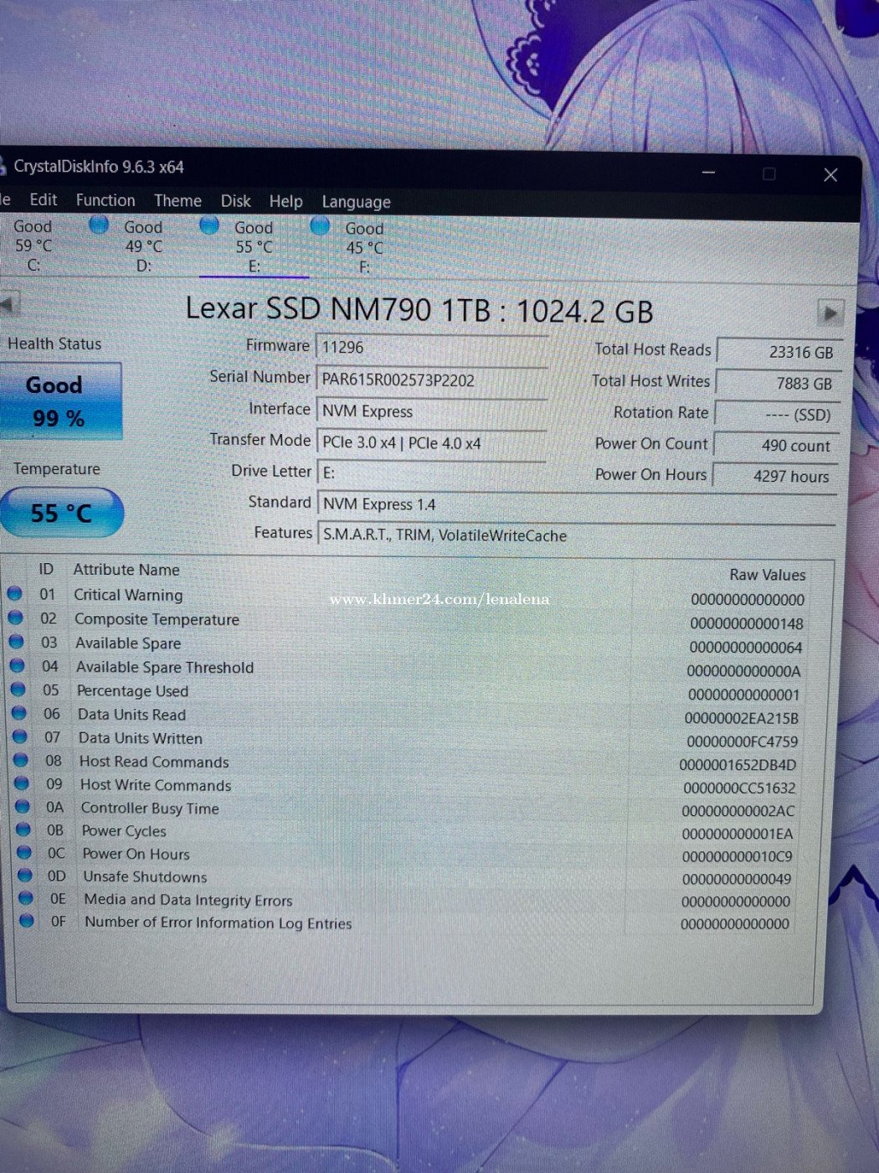Screen dimensions: 879x1173
Task: Click the status icon for Available Spare
Action: (16, 642)
